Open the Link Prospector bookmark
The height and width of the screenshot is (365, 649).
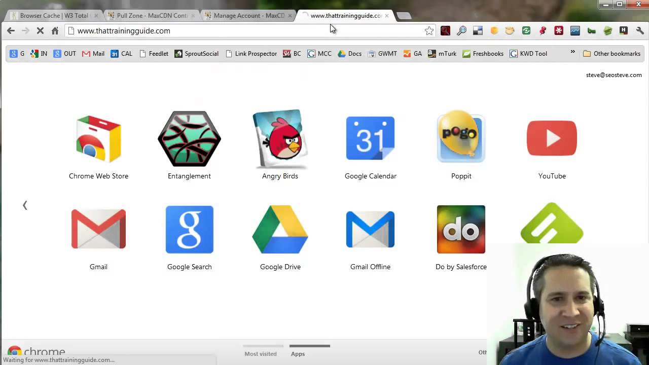[x=251, y=54]
